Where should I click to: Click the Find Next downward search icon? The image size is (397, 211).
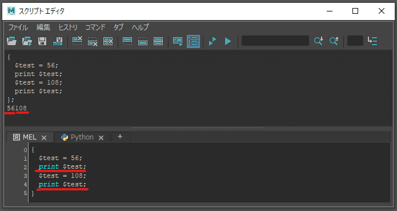[319, 41]
